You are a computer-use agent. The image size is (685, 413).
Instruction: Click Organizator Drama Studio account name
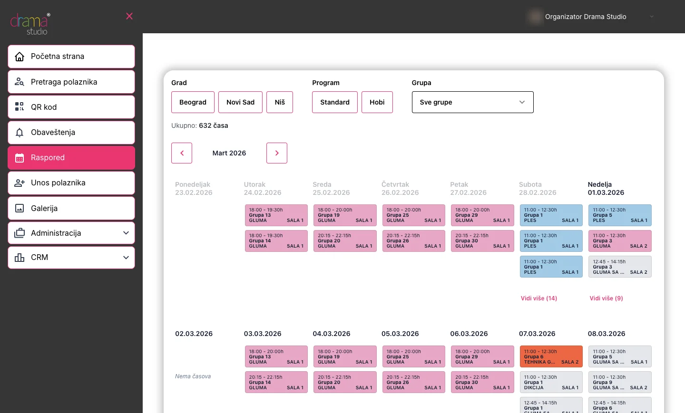[x=586, y=17]
